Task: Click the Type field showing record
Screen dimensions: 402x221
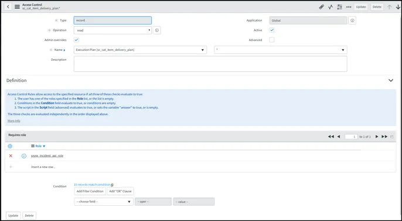Action: (113, 20)
